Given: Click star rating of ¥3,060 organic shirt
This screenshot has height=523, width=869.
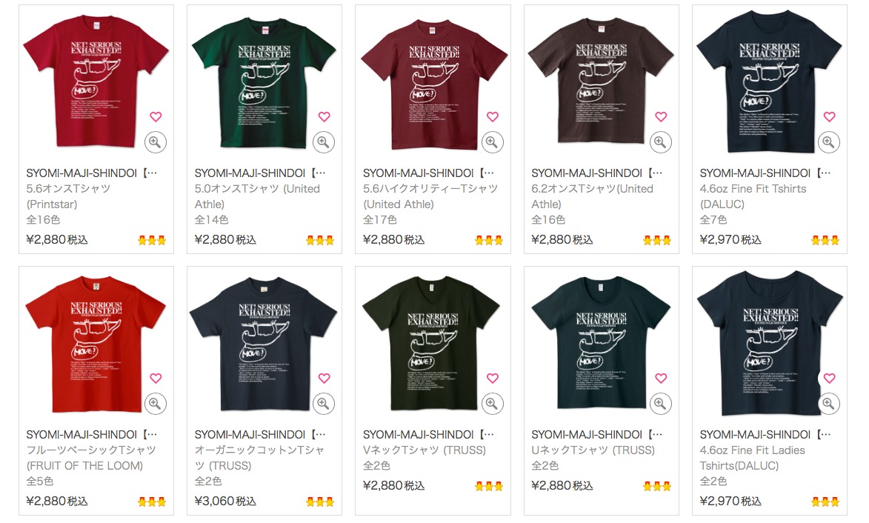Looking at the screenshot, I should (x=320, y=502).
